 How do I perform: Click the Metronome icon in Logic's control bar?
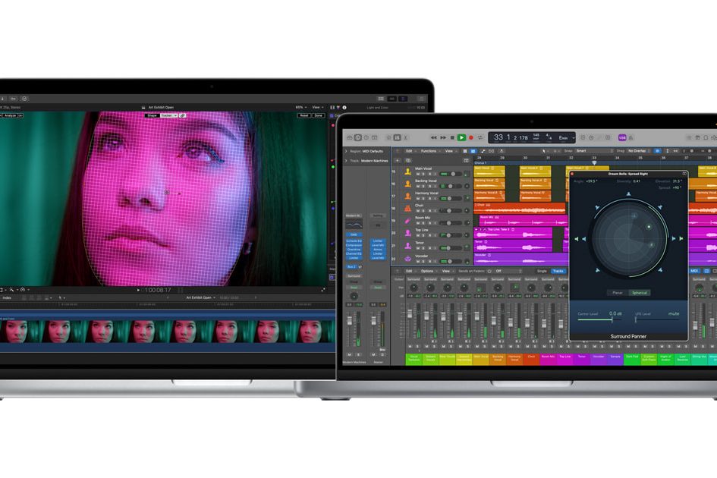pos(591,137)
